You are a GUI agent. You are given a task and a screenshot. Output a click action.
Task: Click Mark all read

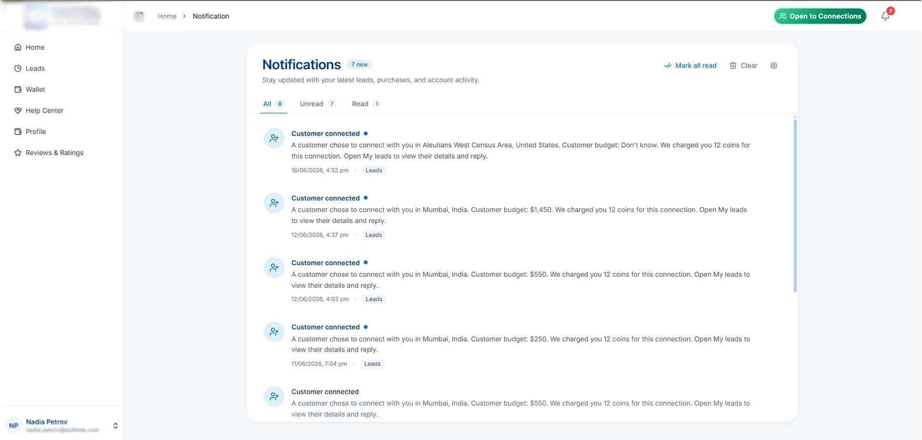tap(690, 65)
